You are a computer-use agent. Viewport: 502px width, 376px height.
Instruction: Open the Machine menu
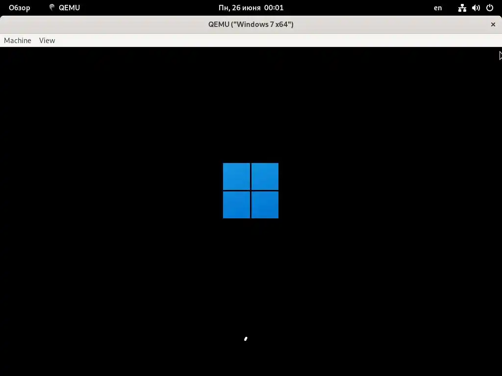pos(18,41)
